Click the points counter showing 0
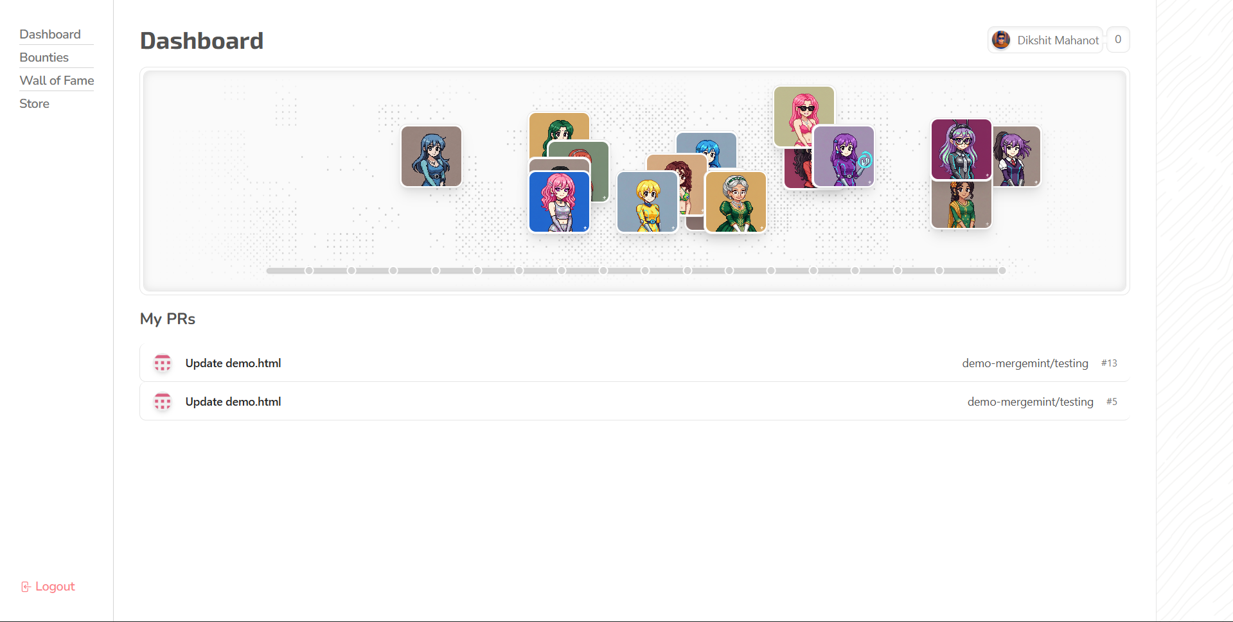Screen dimensions: 1233x622 click(1118, 40)
